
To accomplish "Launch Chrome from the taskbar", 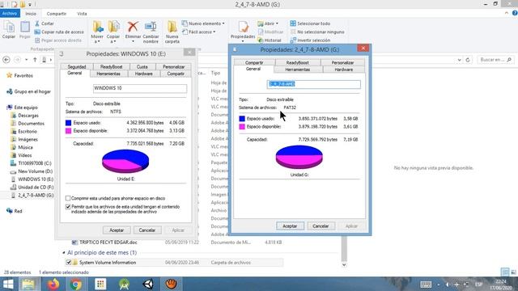I will coord(75,284).
